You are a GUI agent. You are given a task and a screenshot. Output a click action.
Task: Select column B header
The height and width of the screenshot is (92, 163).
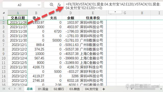pyautogui.click(x=36, y=13)
